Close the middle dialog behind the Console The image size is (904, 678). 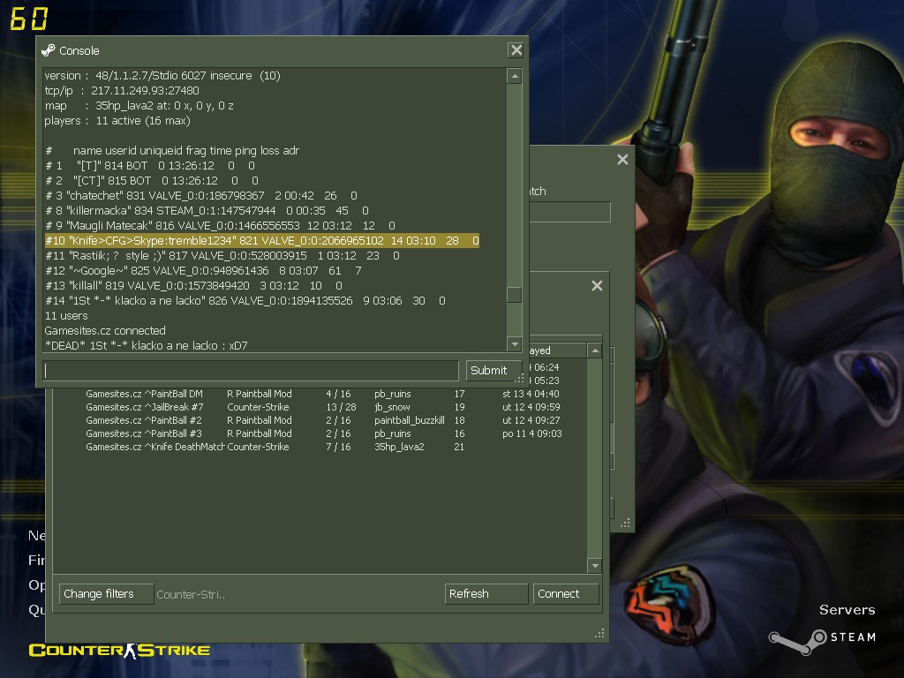(597, 285)
